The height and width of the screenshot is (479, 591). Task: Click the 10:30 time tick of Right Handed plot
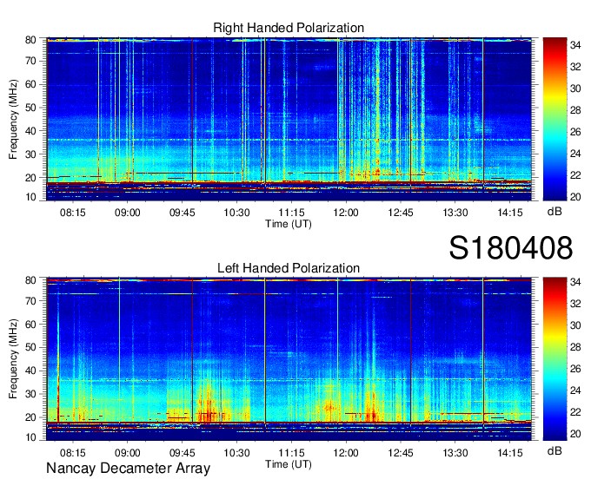click(236, 213)
